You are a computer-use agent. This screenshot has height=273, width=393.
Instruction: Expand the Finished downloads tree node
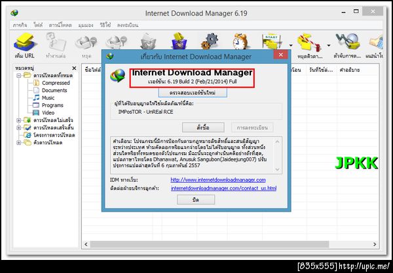pyautogui.click(x=19, y=128)
